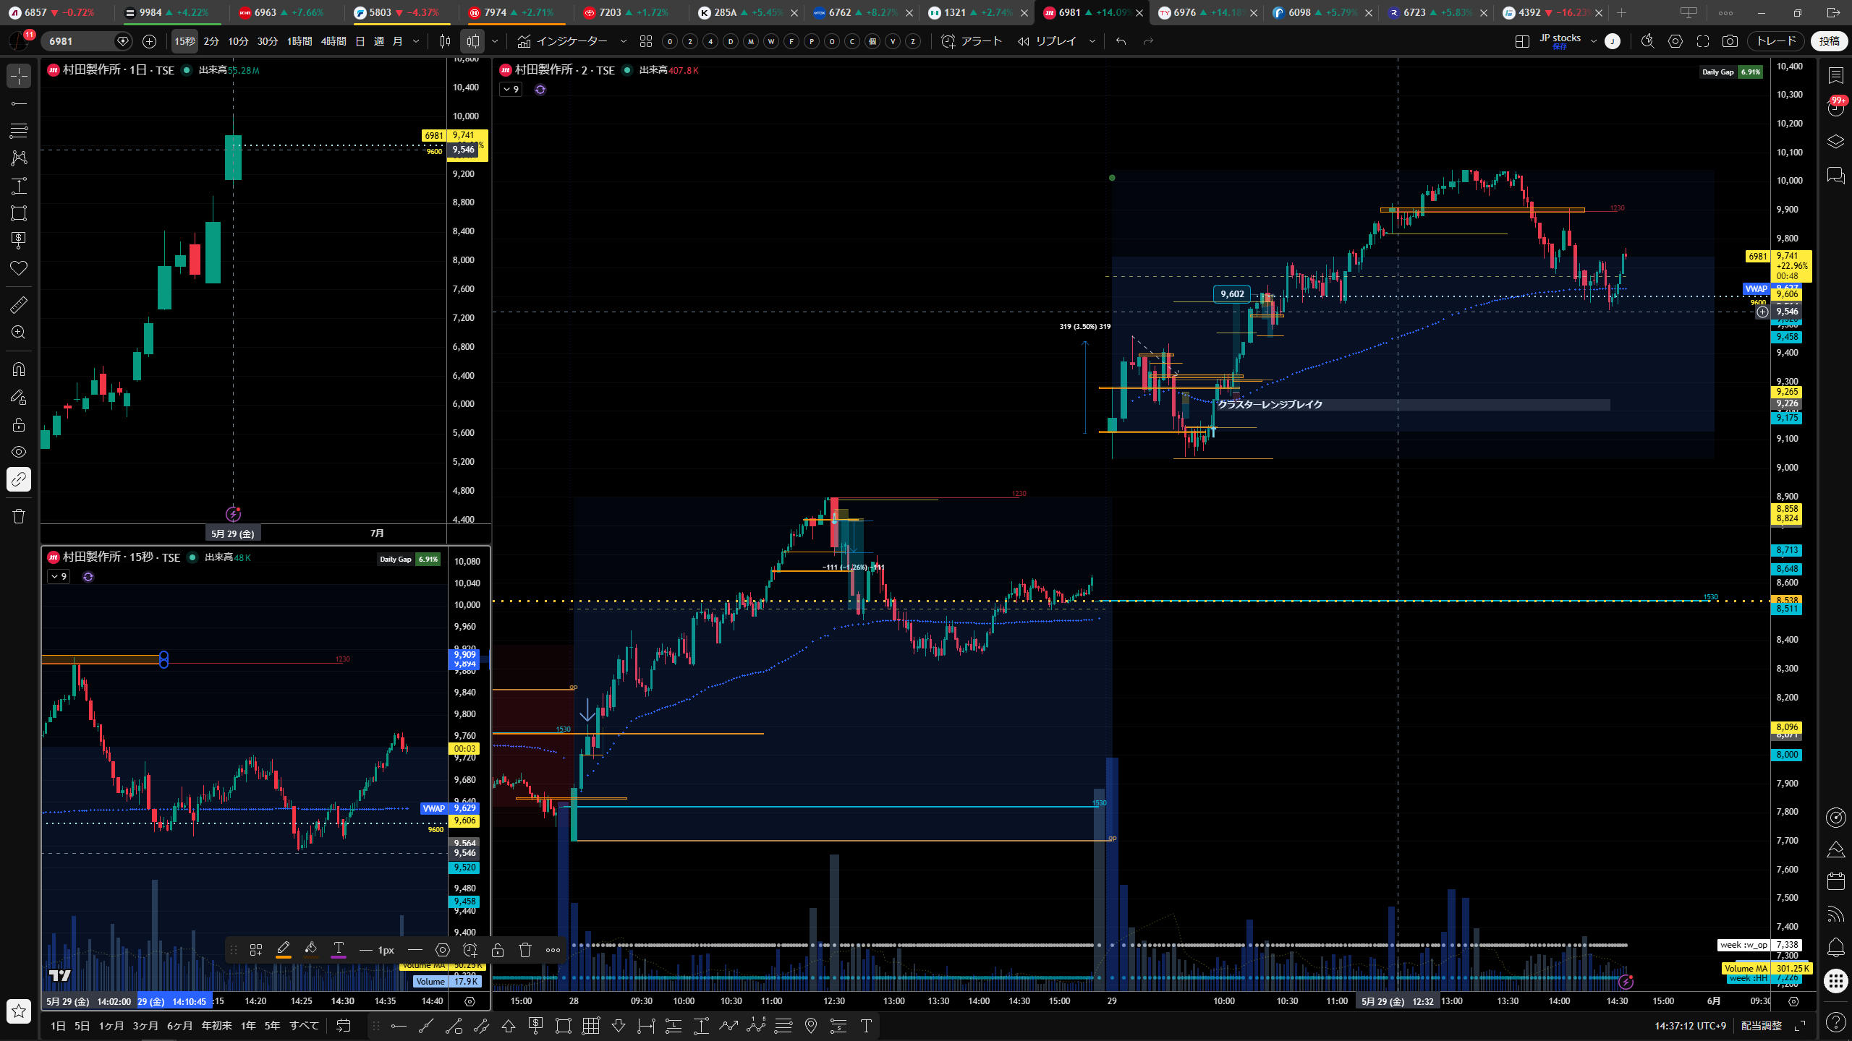The image size is (1852, 1041).
Task: Take a chart snapshot with camera icon
Action: 1730,41
